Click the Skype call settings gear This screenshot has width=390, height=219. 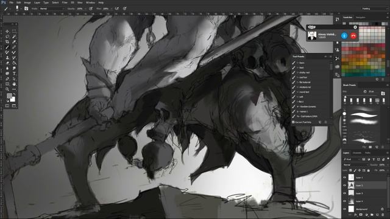tap(355, 27)
